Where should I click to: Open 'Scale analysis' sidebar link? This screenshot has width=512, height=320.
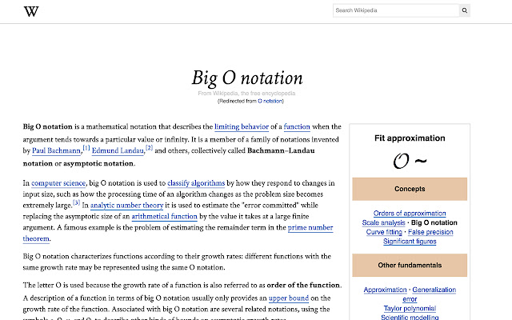(x=384, y=222)
